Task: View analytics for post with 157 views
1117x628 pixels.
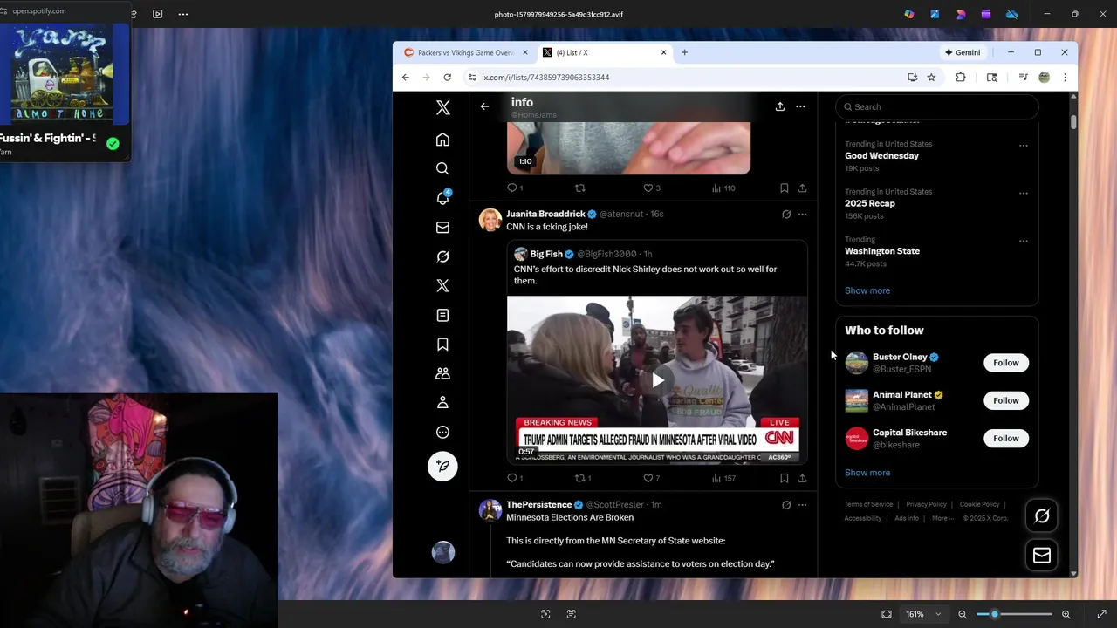Action: [x=723, y=478]
